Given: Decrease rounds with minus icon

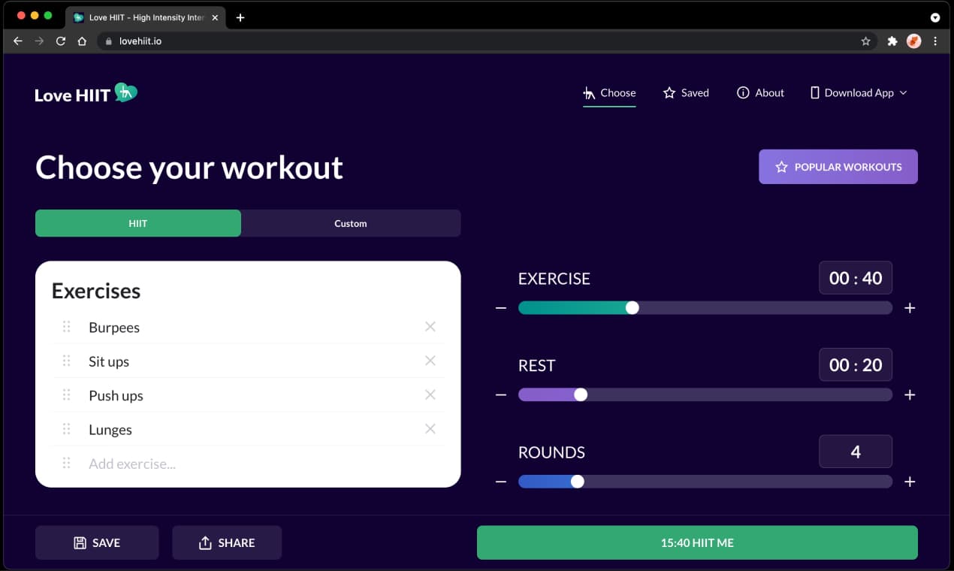Looking at the screenshot, I should tap(501, 482).
